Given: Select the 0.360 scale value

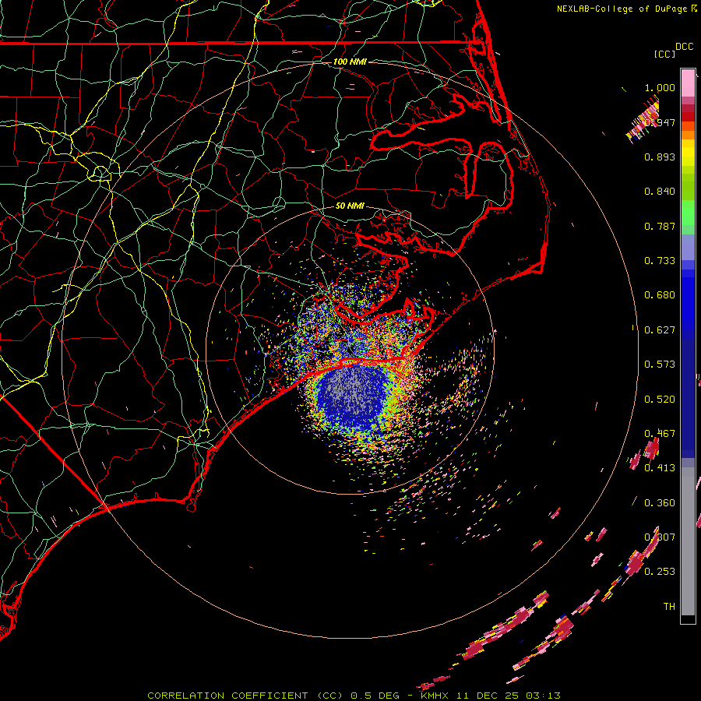Looking at the screenshot, I should tap(660, 503).
